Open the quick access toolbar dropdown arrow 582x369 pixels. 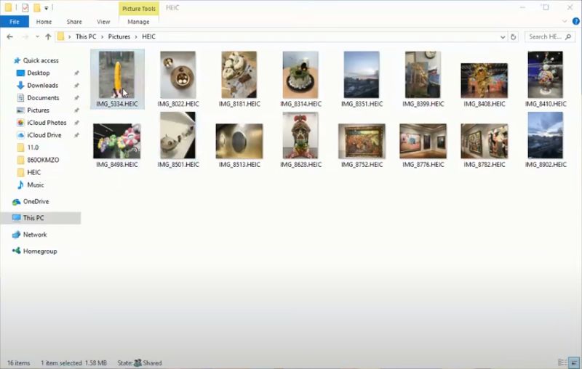(x=47, y=8)
